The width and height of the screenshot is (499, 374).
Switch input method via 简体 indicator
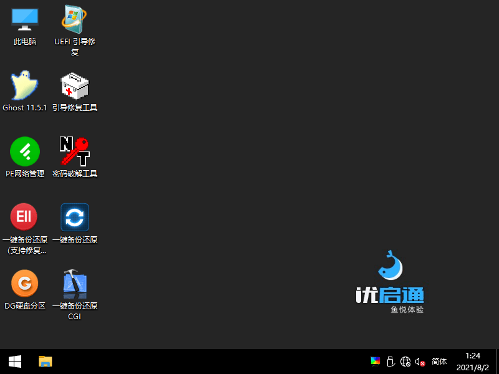click(x=439, y=362)
